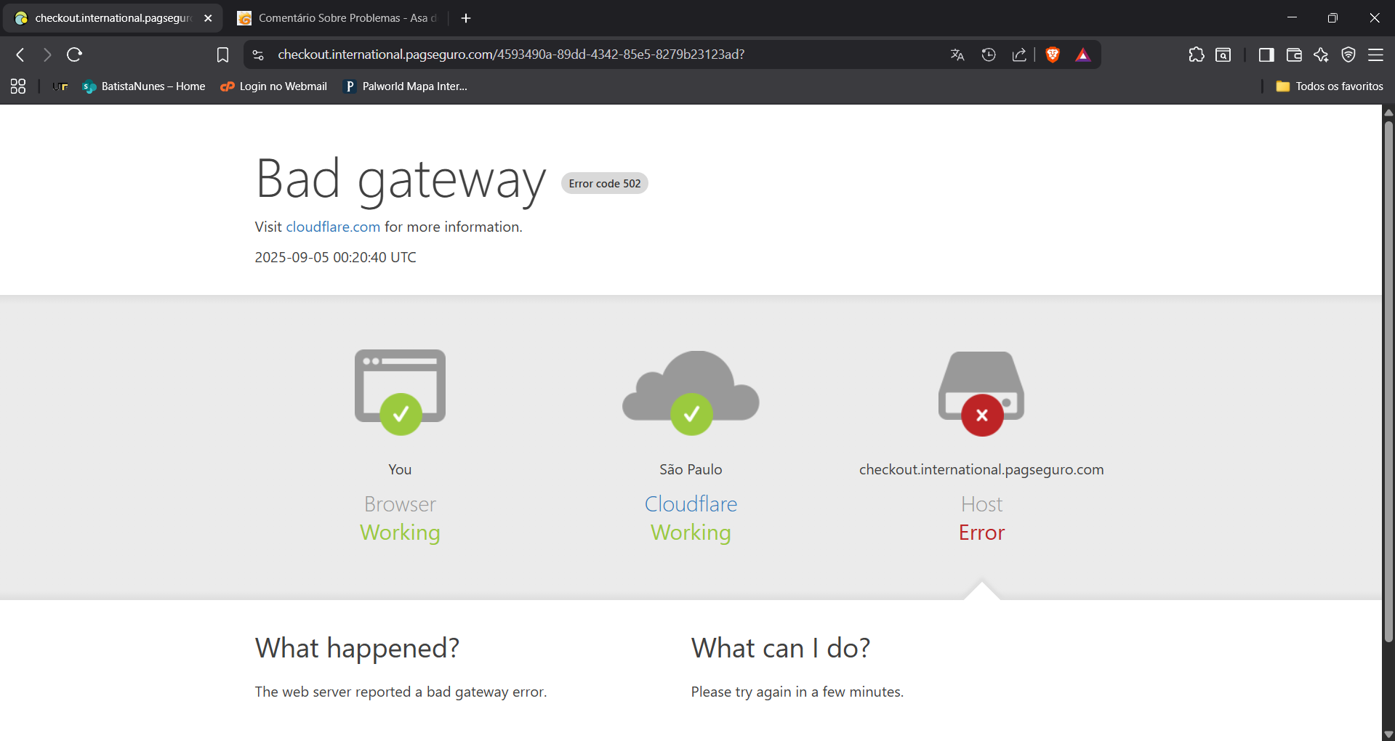Viewport: 1395px width, 741px height.
Task: Open the history clock icon in the address bar
Action: click(x=989, y=54)
